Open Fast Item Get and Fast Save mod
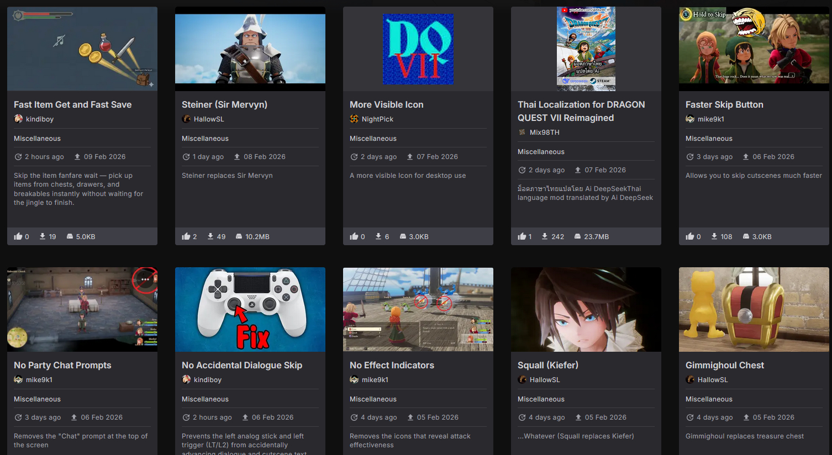The image size is (832, 455). click(72, 104)
